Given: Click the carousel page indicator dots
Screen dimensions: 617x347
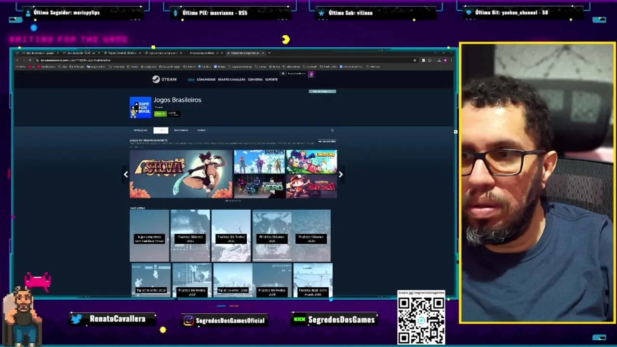Looking at the screenshot, I should (x=233, y=200).
